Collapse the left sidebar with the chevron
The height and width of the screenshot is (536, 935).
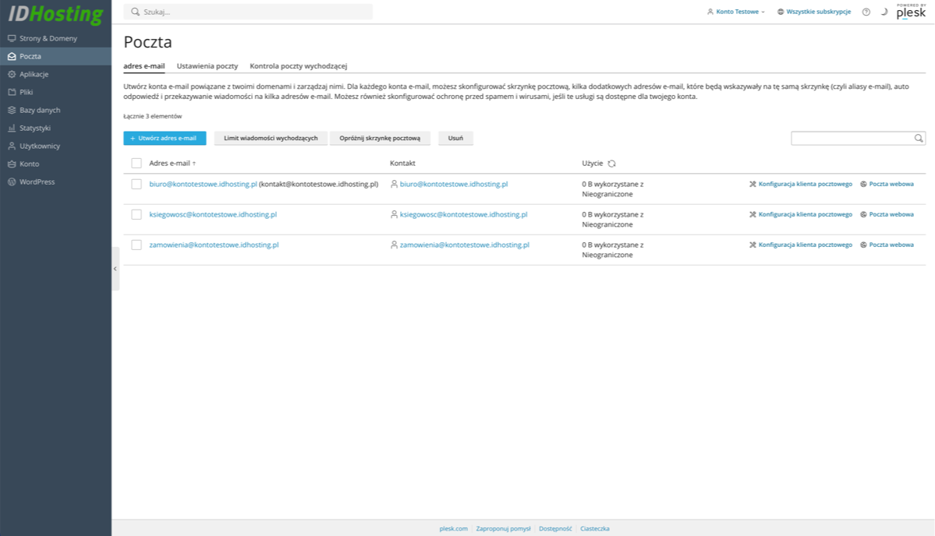pos(114,268)
